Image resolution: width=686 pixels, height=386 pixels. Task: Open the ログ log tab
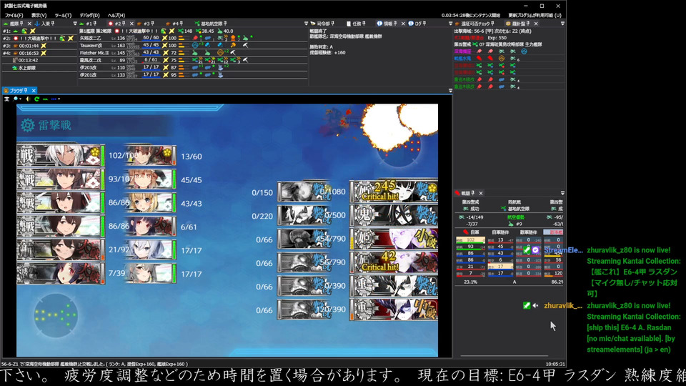(417, 24)
